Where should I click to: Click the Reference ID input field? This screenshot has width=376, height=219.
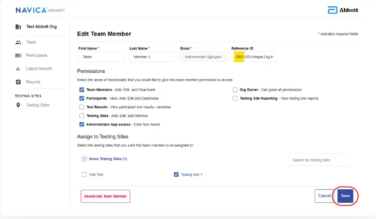254,56
